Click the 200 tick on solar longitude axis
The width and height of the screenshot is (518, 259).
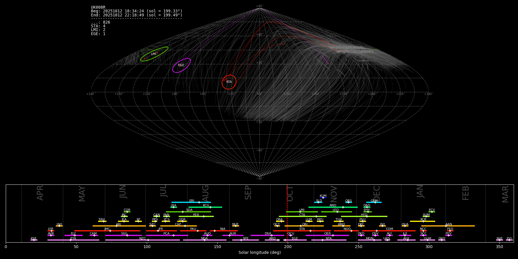(x=288, y=247)
